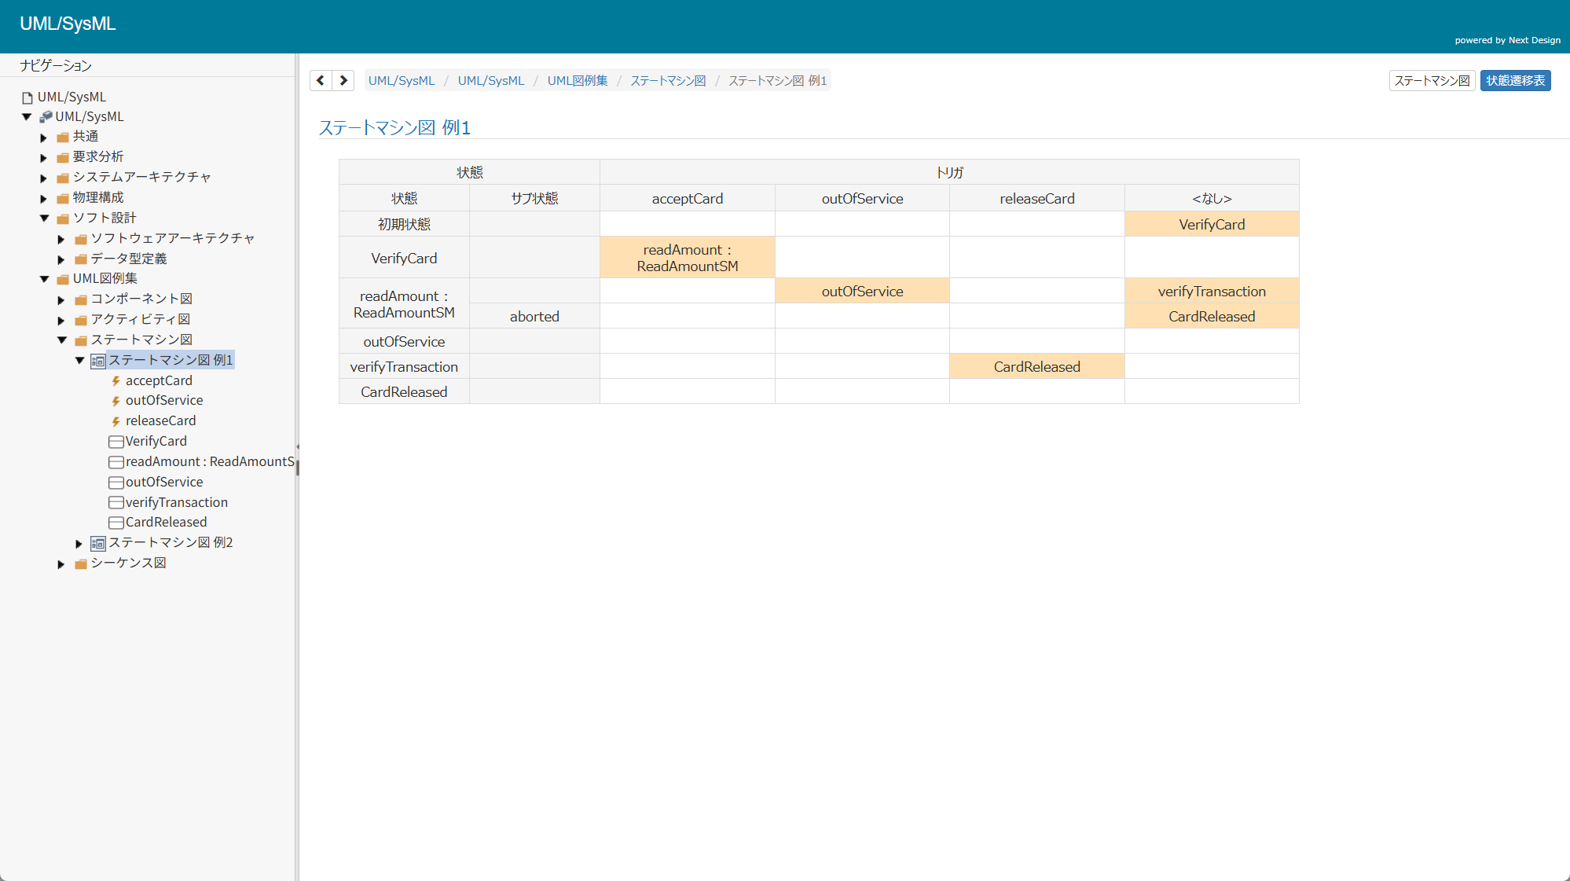The image size is (1570, 881).
Task: Click the ステートマシン図 例2 diagram icon
Action: tap(98, 543)
